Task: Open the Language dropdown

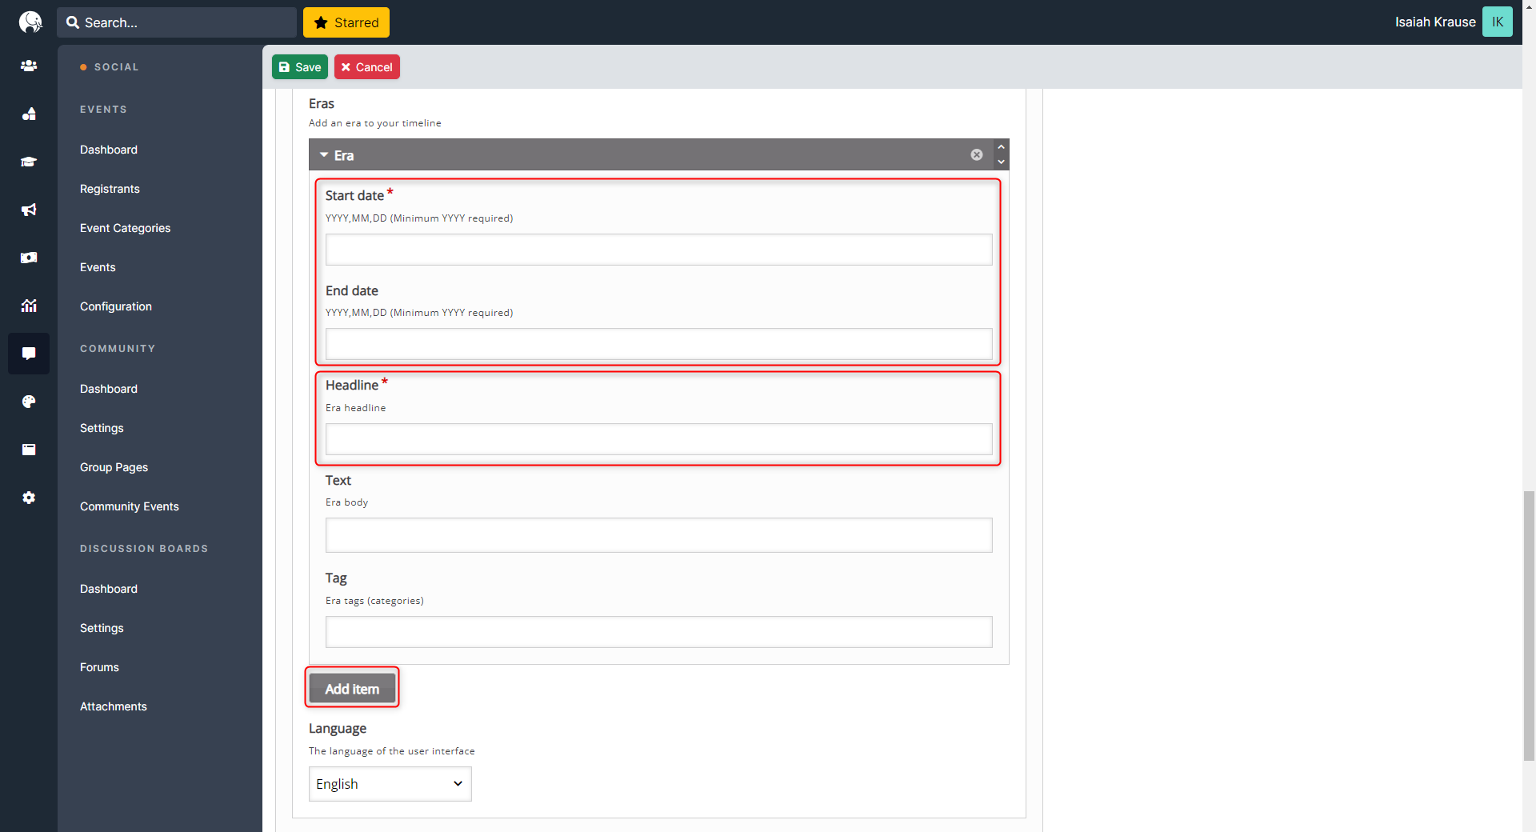Action: coord(390,784)
